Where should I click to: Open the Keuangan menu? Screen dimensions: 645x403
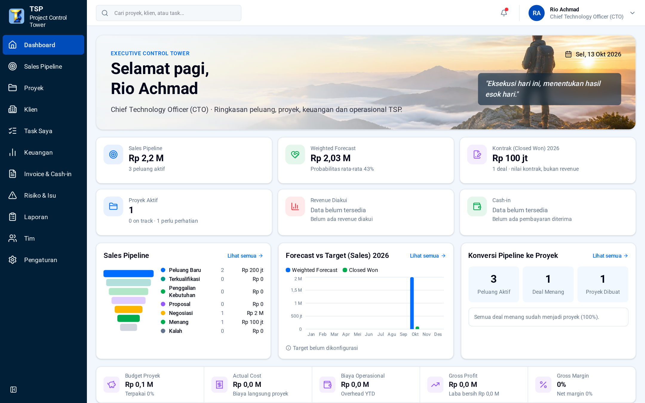click(x=43, y=152)
